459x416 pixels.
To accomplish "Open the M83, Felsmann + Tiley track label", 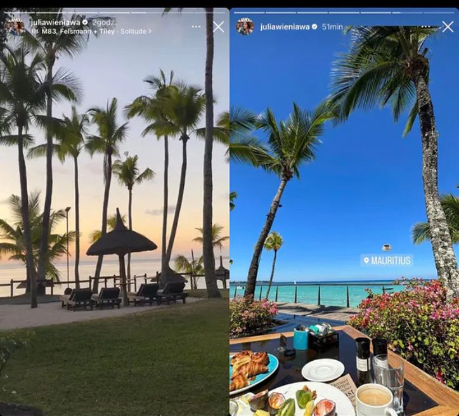I will 78,31.
